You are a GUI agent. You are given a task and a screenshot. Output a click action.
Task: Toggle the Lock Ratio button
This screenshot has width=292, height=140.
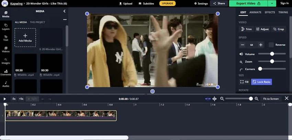pyautogui.click(x=261, y=82)
